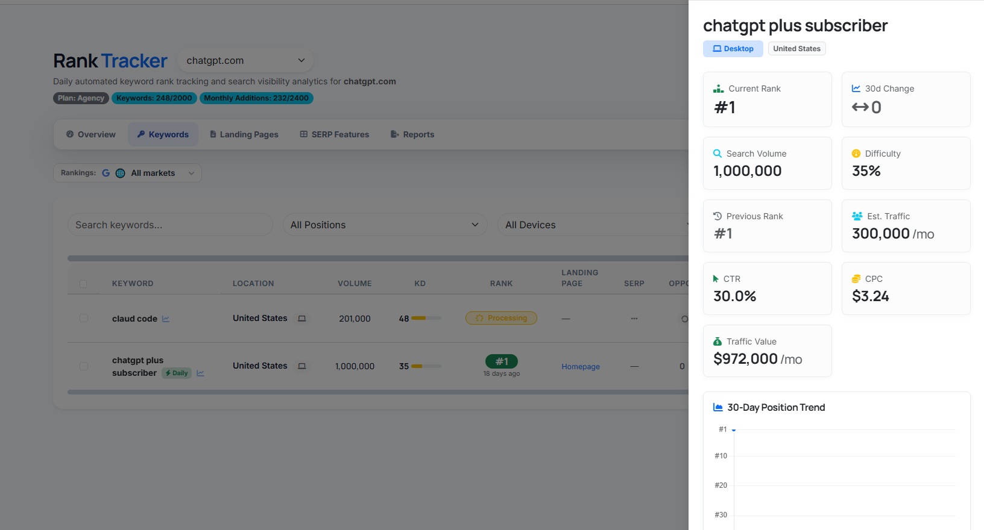
Task: Click the 18 days ago rank timestamp
Action: (x=502, y=374)
